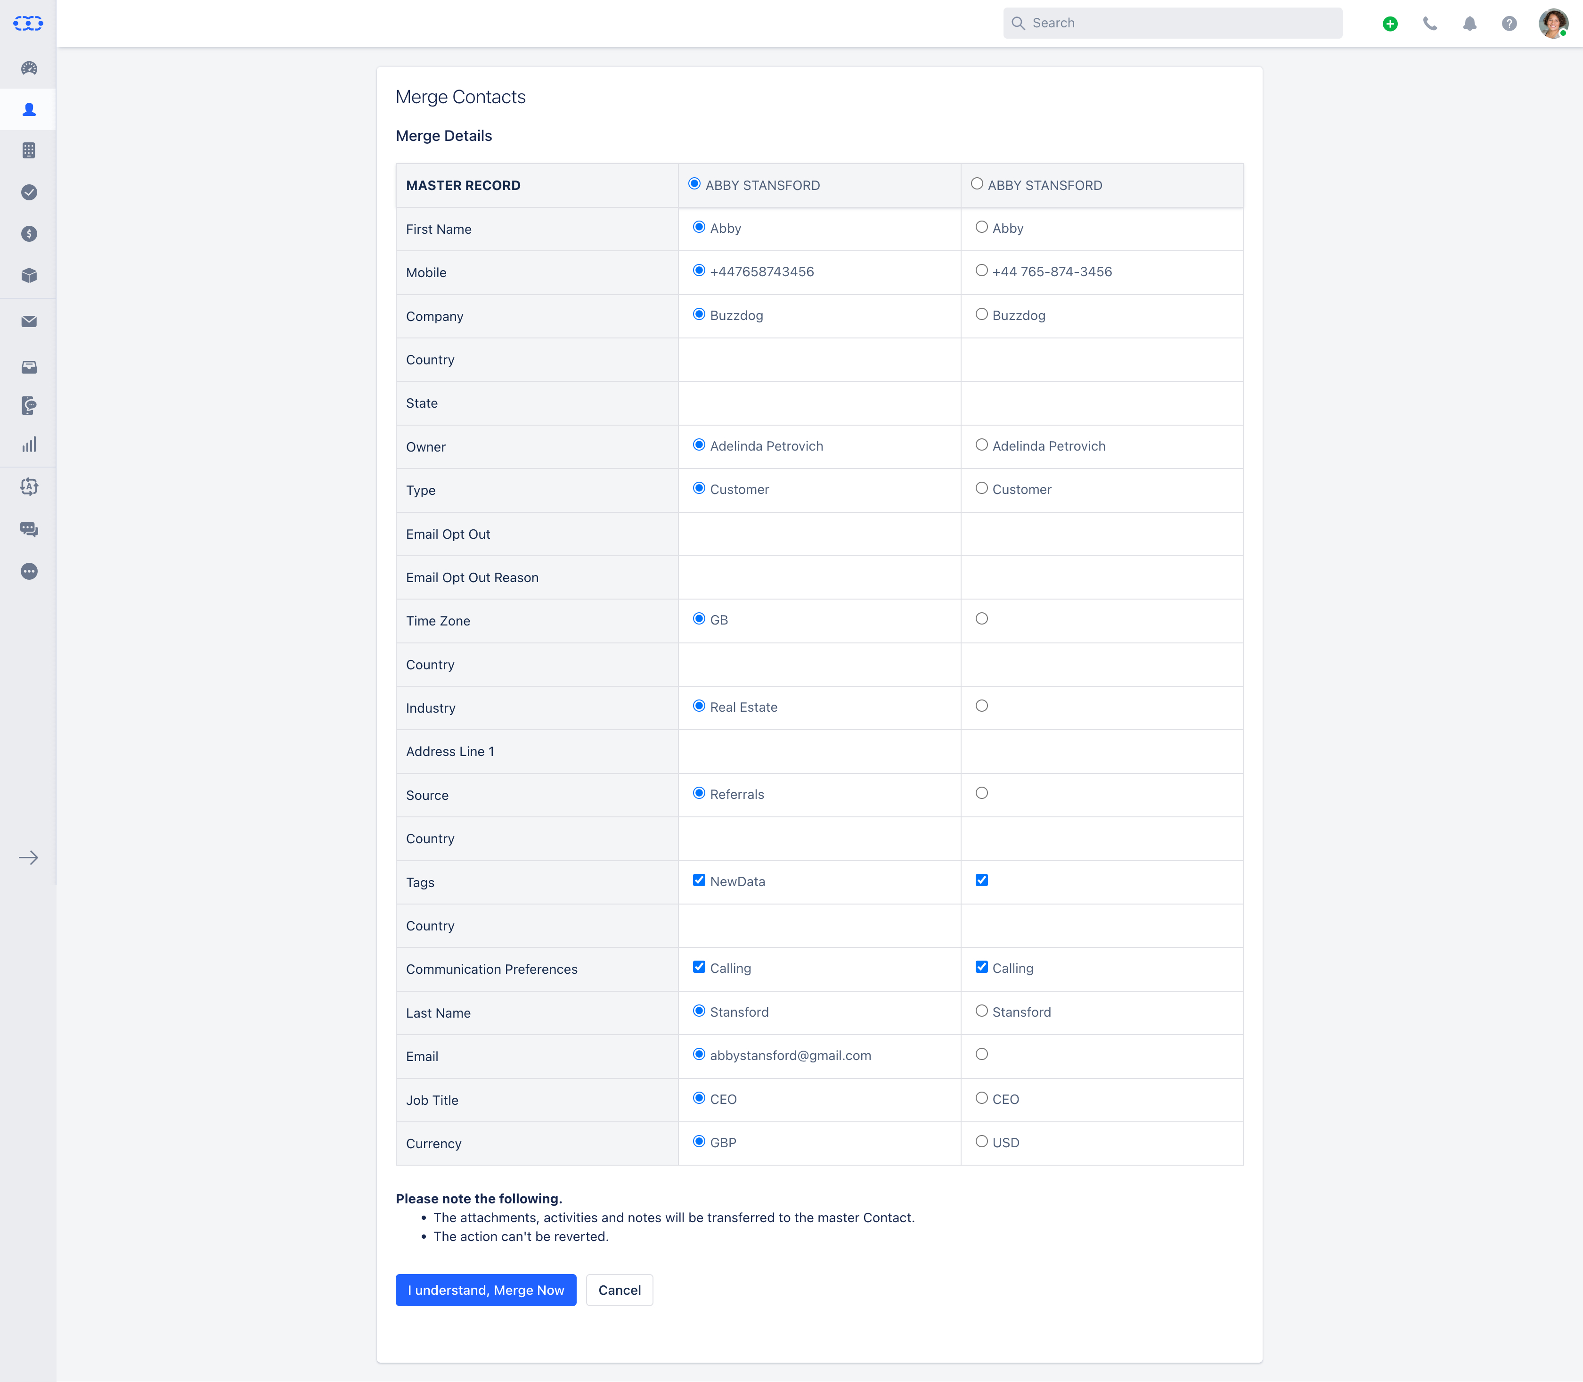Select empty Time Zone option in second column
The image size is (1583, 1382).
pyautogui.click(x=981, y=618)
